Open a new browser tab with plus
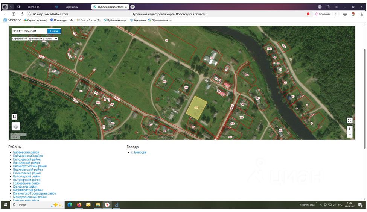 click(x=132, y=7)
